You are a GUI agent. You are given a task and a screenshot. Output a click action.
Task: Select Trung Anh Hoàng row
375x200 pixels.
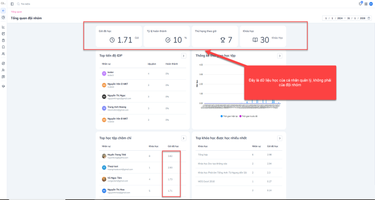click(143, 108)
